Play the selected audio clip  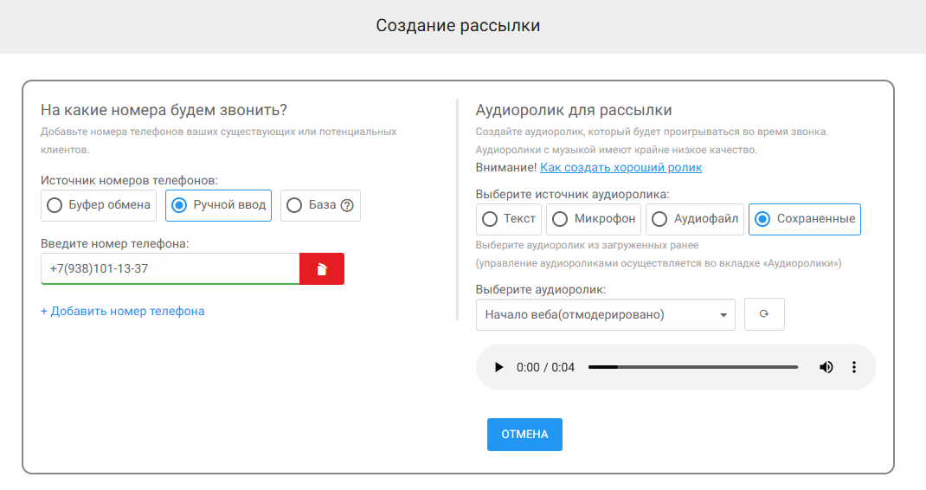(498, 367)
